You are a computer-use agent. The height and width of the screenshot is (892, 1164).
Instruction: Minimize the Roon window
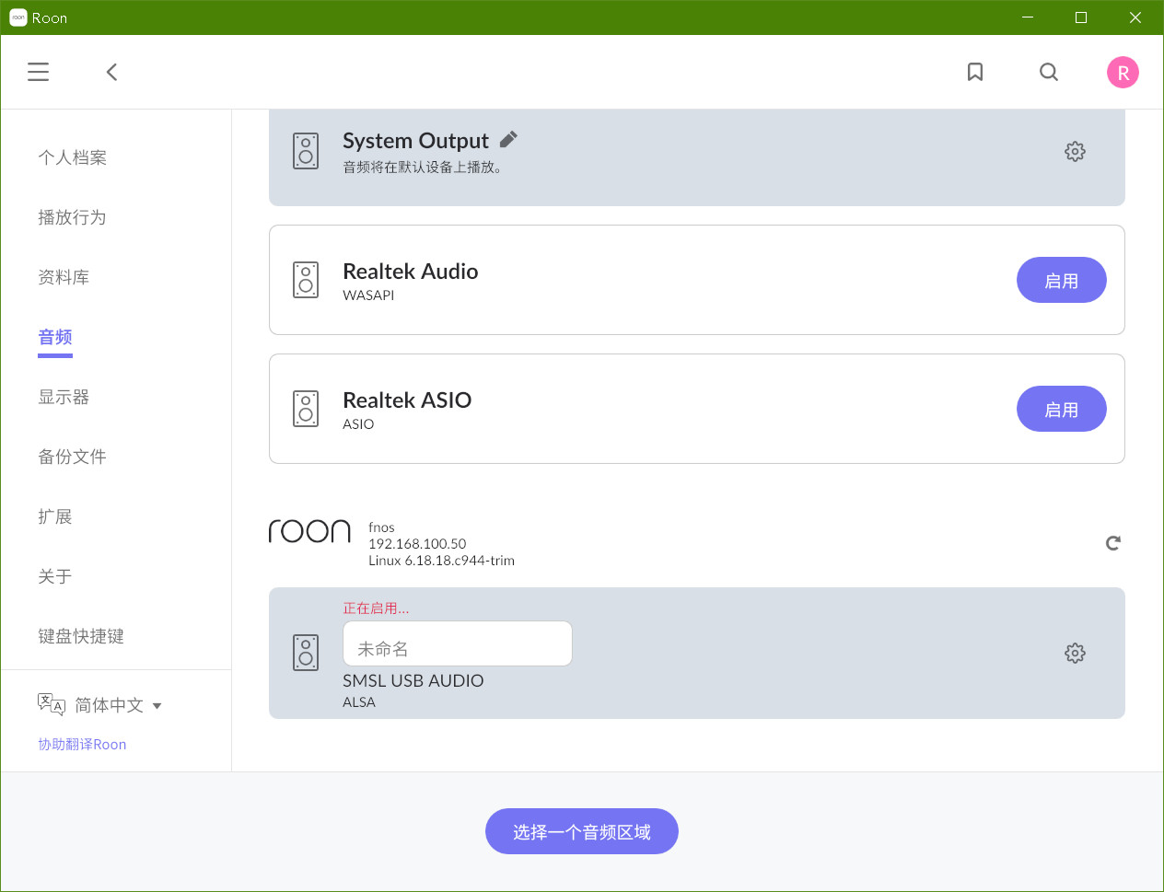pos(1028,17)
